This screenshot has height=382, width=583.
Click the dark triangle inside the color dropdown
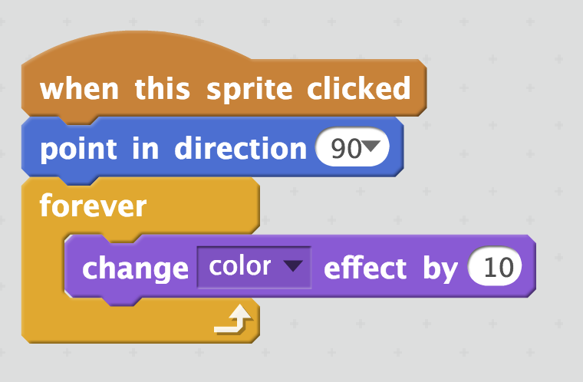pyautogui.click(x=292, y=265)
